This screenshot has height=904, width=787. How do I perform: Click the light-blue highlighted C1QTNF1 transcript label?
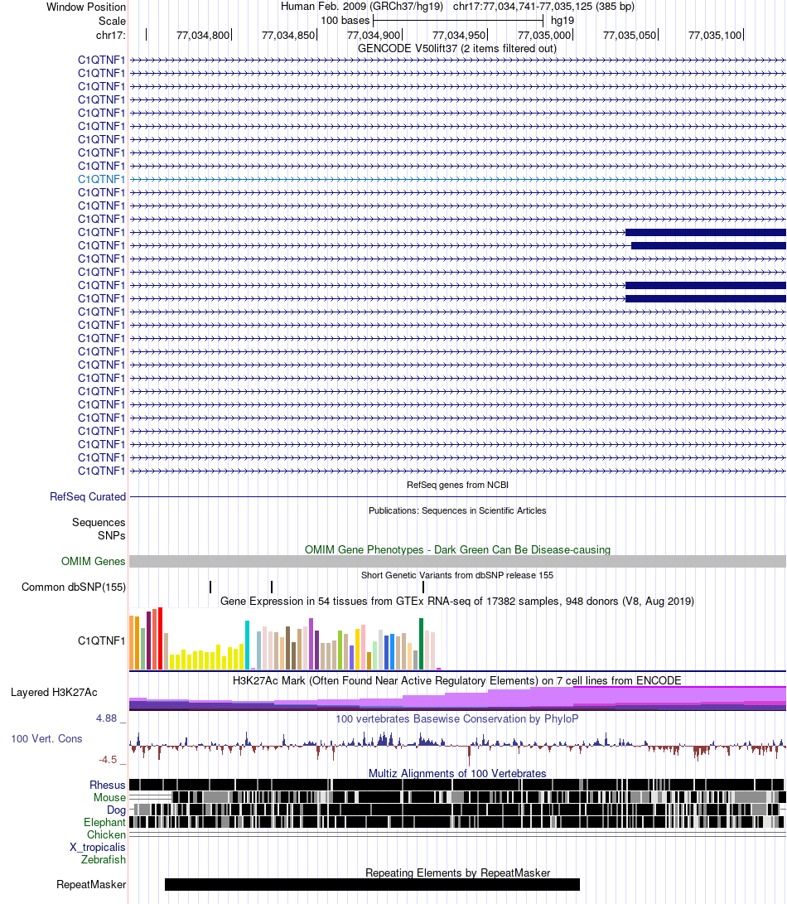(x=101, y=179)
